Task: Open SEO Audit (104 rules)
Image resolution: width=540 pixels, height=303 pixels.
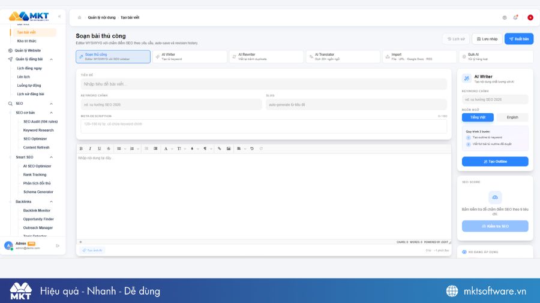Action: pyautogui.click(x=40, y=122)
